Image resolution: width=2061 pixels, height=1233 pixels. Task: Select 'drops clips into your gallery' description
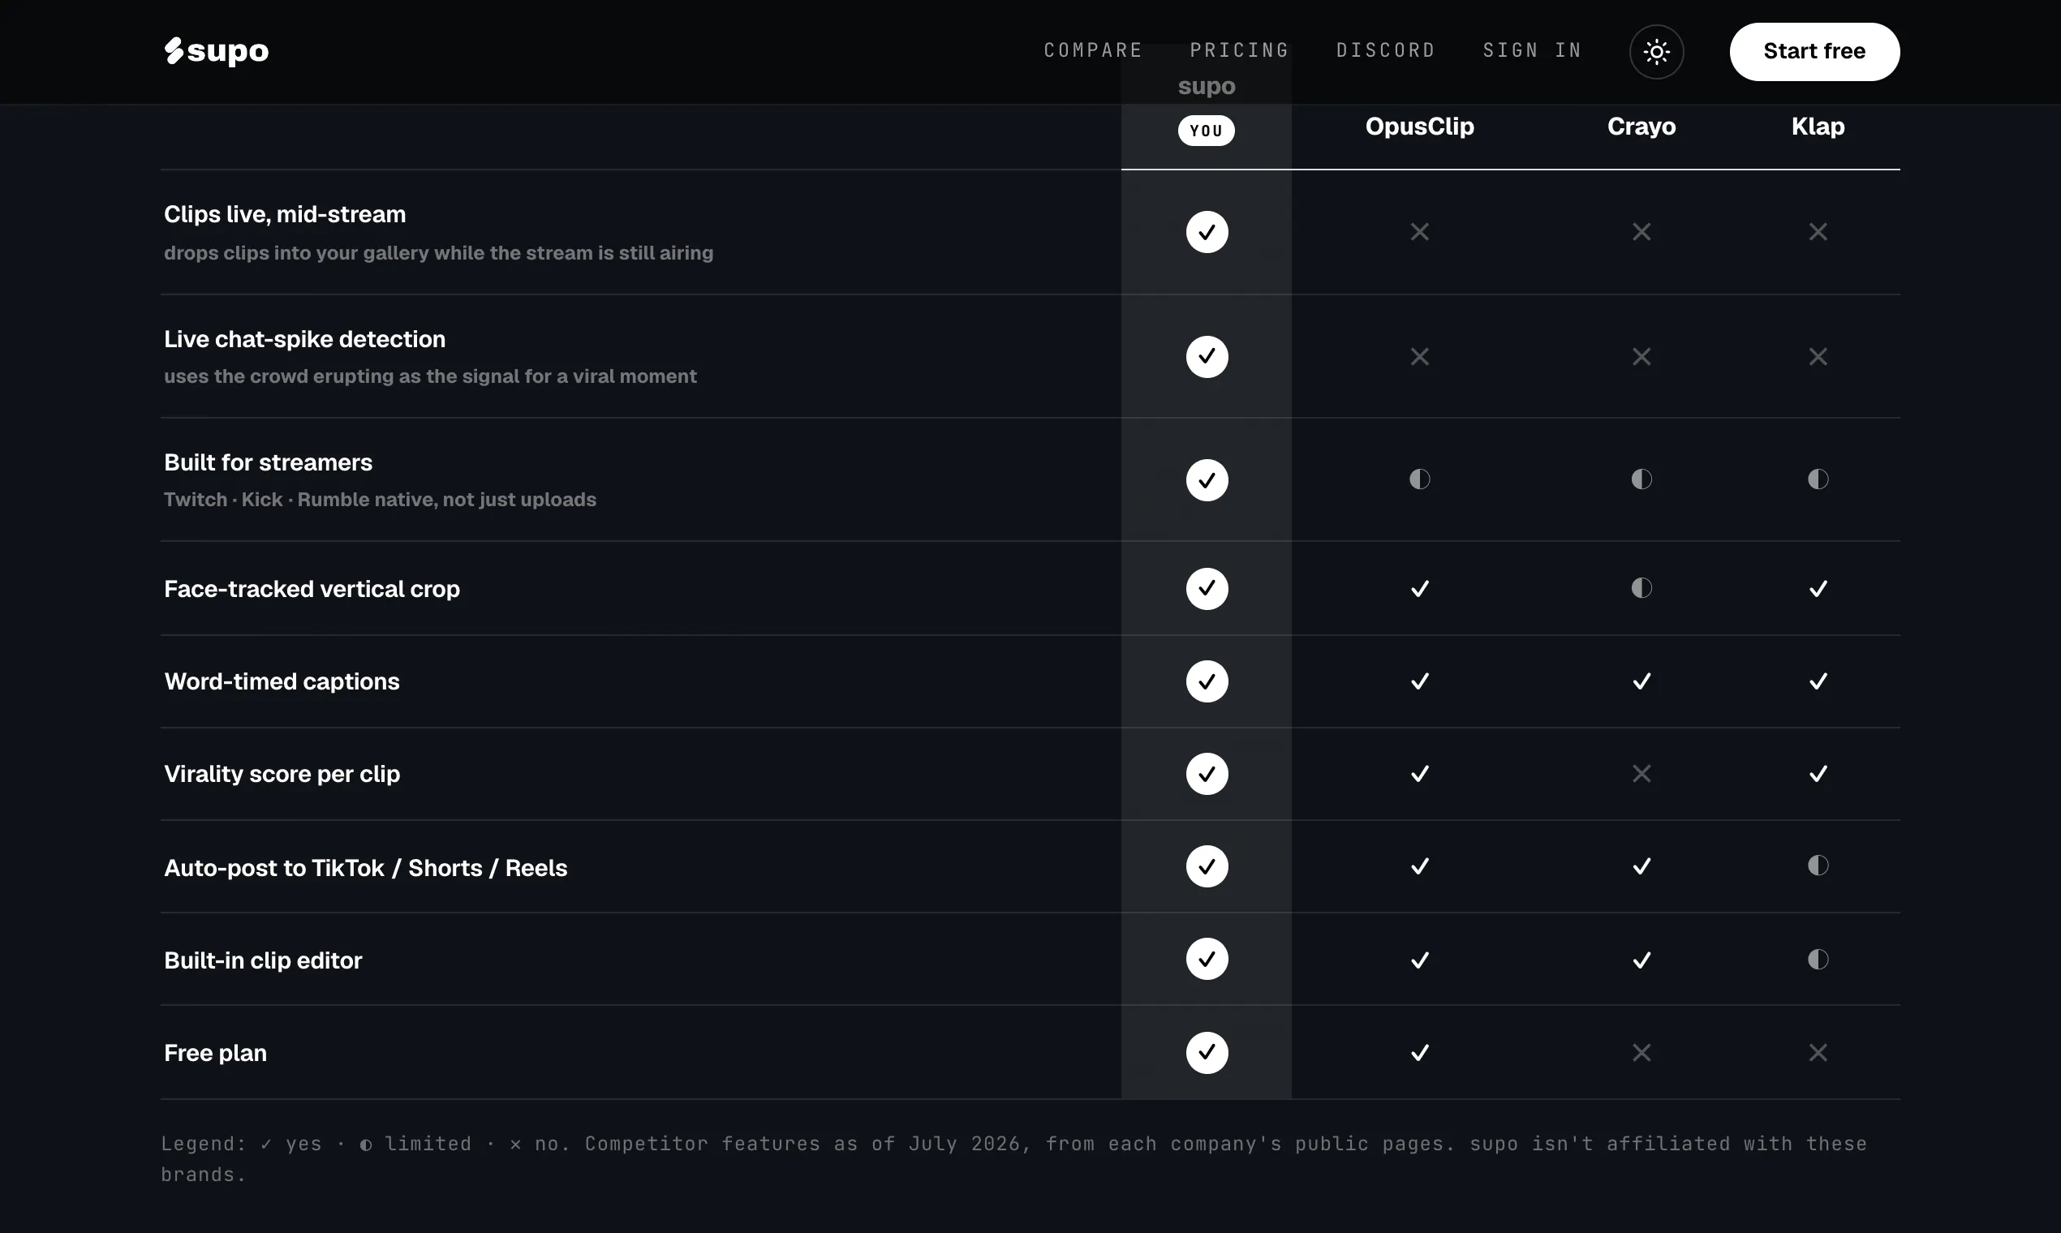click(x=438, y=252)
